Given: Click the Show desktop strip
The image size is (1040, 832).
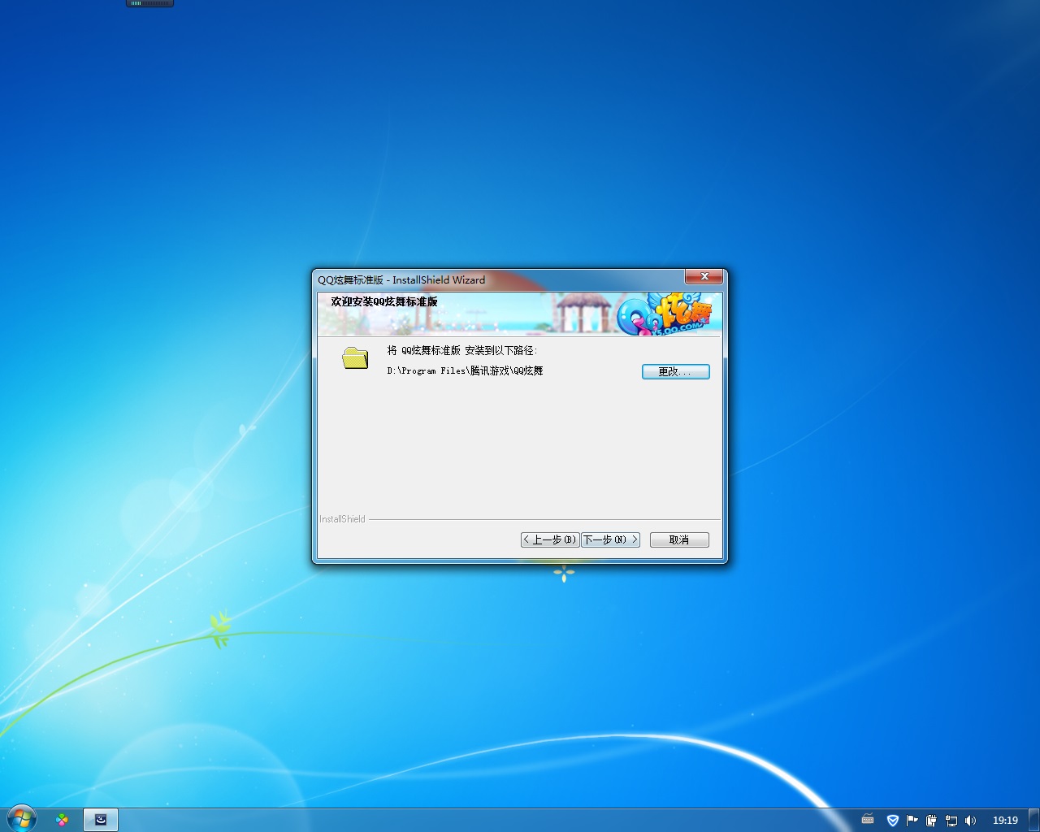Looking at the screenshot, I should click(x=1034, y=820).
